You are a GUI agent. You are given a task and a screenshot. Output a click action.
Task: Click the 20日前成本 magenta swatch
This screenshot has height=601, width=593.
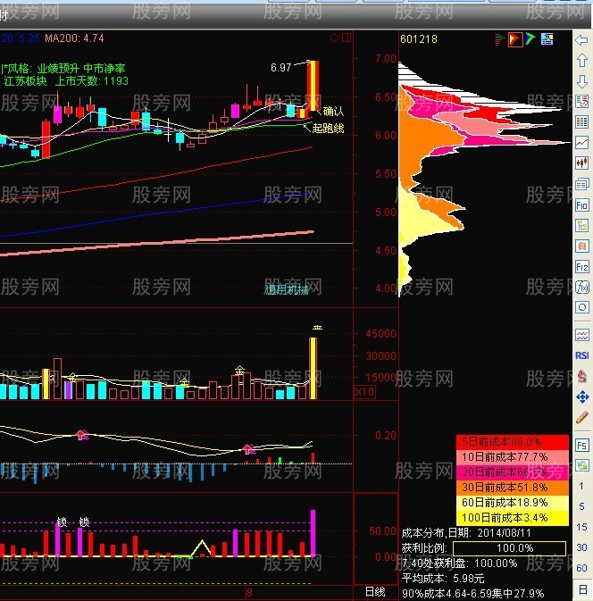(x=512, y=472)
